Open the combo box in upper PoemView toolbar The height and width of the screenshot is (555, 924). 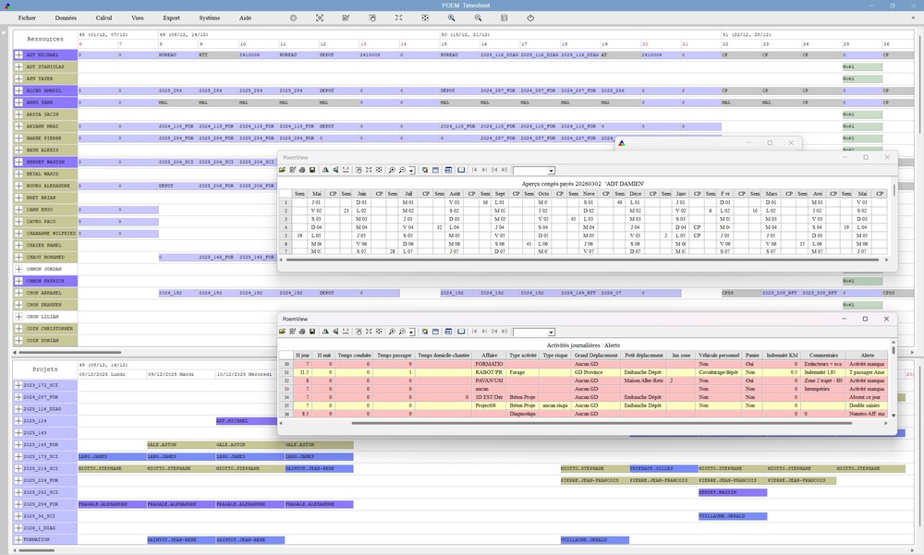point(534,170)
